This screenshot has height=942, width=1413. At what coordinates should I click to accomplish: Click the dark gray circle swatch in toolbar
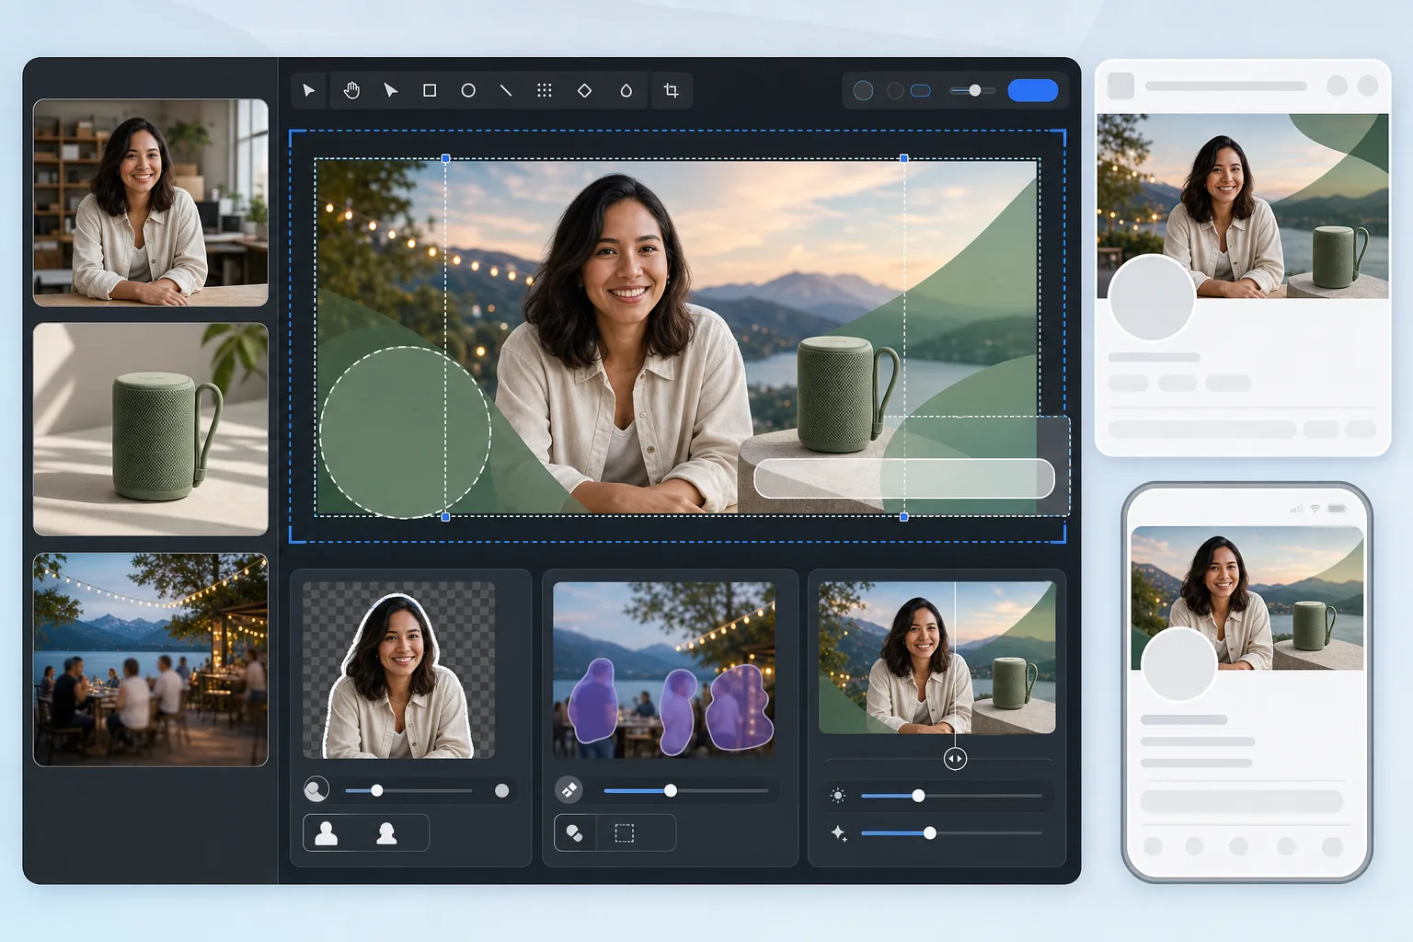(x=894, y=90)
